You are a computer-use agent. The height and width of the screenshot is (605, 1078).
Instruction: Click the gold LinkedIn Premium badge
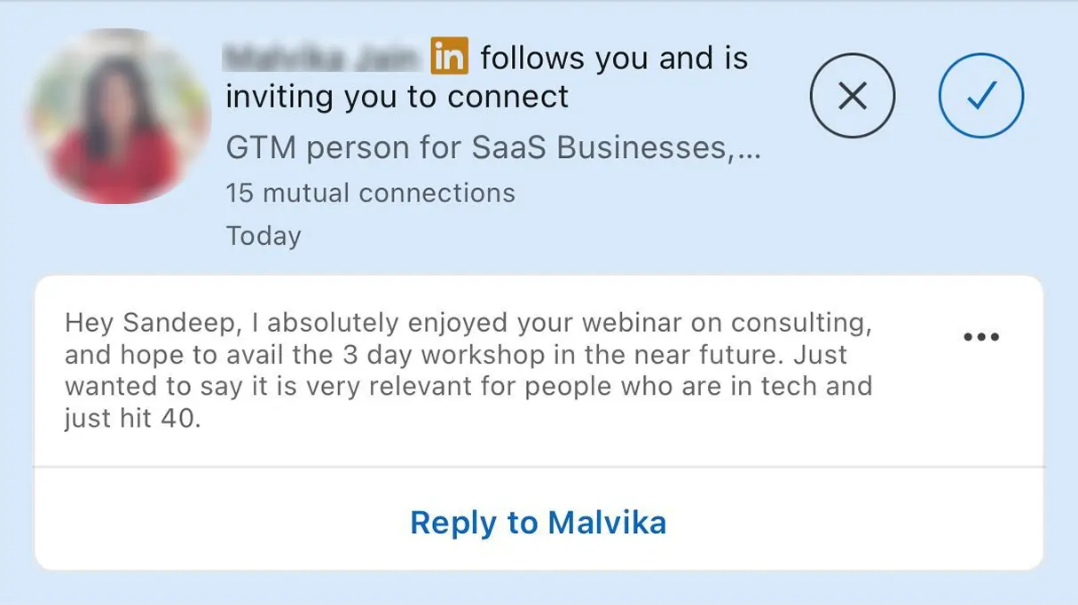point(450,58)
